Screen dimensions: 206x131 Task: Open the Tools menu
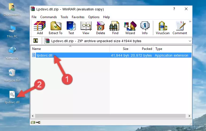pos(64,17)
